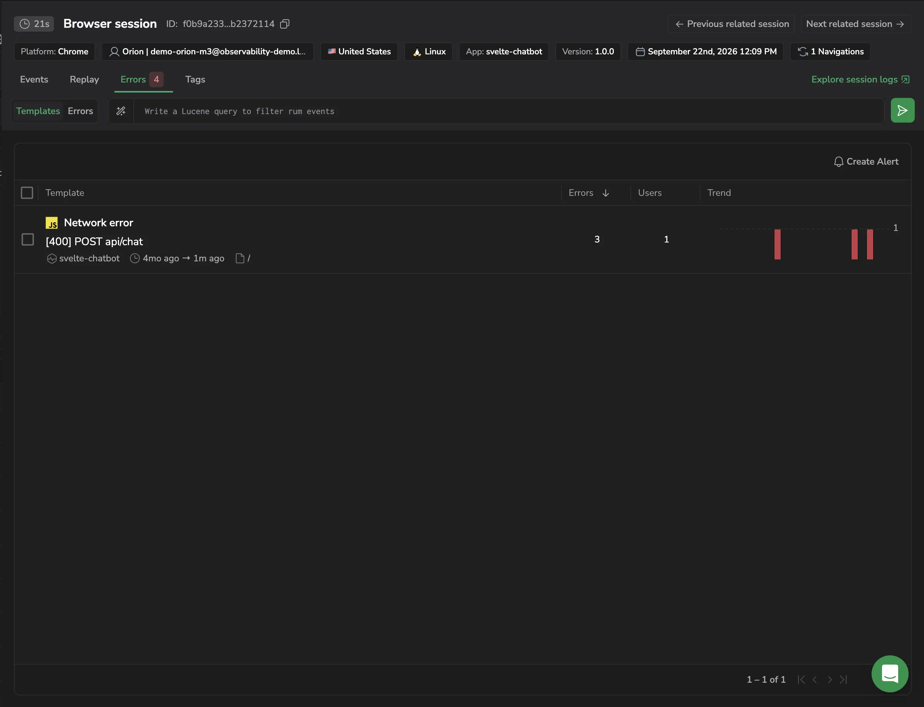
Task: Click the Version: 1.0.0 chip
Action: point(588,52)
